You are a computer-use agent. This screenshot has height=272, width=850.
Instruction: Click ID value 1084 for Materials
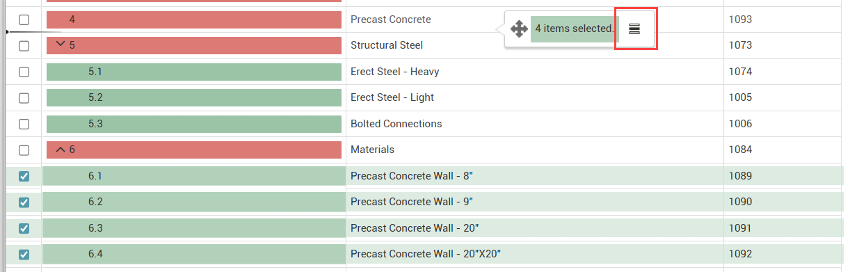pyautogui.click(x=740, y=150)
